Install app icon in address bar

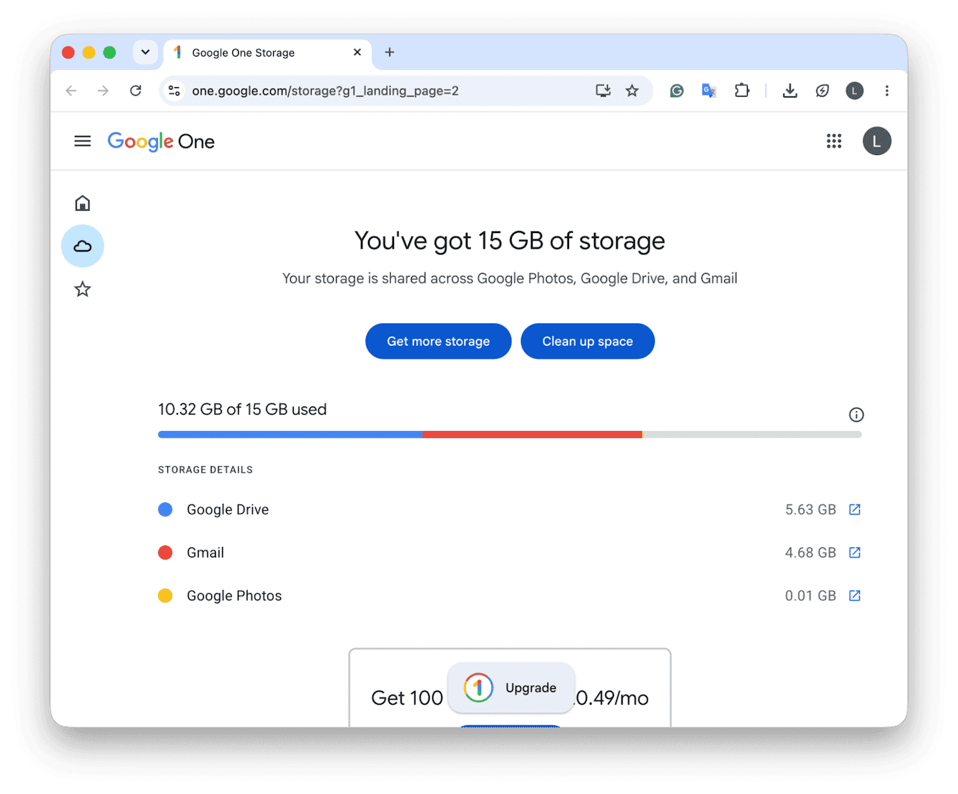603,91
